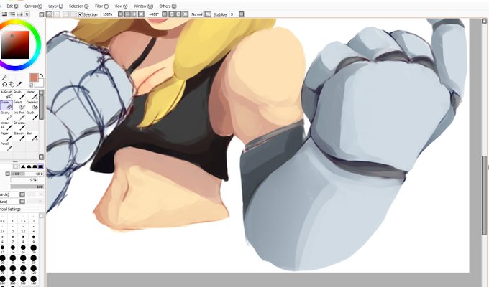Open the Stabilizer value dropdown
The width and height of the screenshot is (489, 287).
point(241,14)
